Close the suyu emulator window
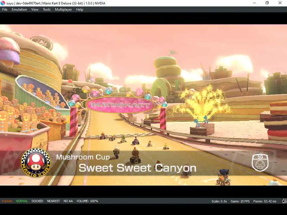Screen dimensions: 287x215 [280, 3]
